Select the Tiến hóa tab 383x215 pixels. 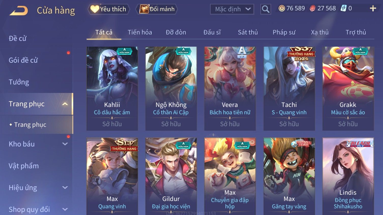pyautogui.click(x=140, y=32)
